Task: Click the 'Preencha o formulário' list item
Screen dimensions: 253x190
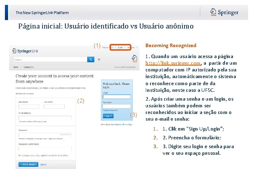Action: point(192,138)
